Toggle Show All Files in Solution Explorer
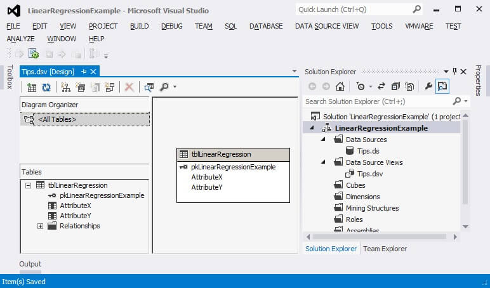The width and height of the screenshot is (490, 288). coord(409,86)
